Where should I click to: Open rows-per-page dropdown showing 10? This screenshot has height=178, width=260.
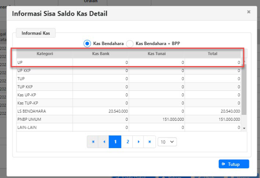coord(167,142)
